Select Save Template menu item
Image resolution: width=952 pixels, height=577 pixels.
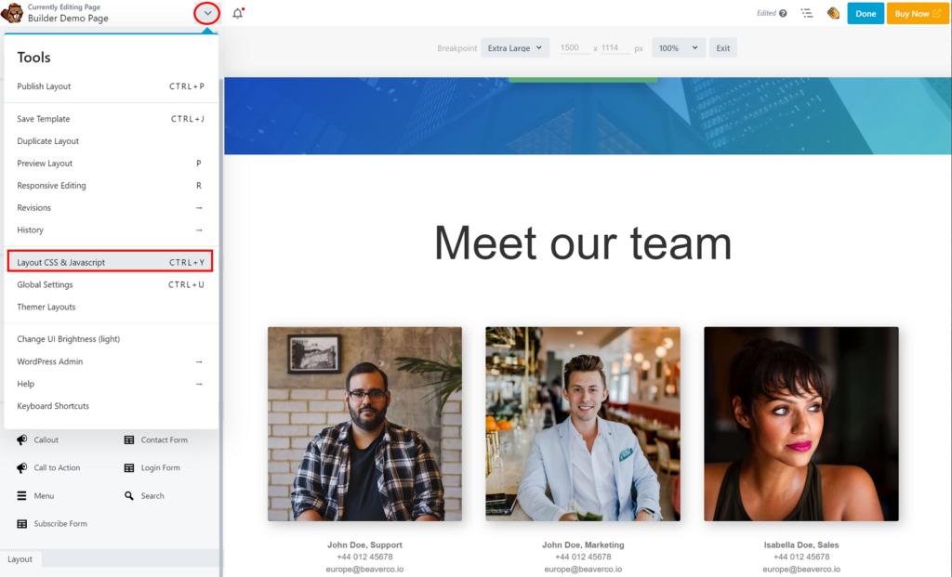111,119
